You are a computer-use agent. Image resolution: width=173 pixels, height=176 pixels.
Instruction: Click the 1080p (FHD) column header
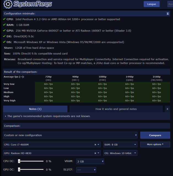click(102, 78)
